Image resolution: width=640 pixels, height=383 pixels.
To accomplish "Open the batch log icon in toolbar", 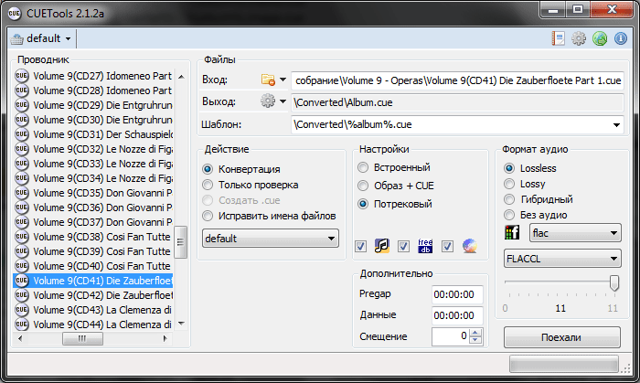I will tap(559, 38).
